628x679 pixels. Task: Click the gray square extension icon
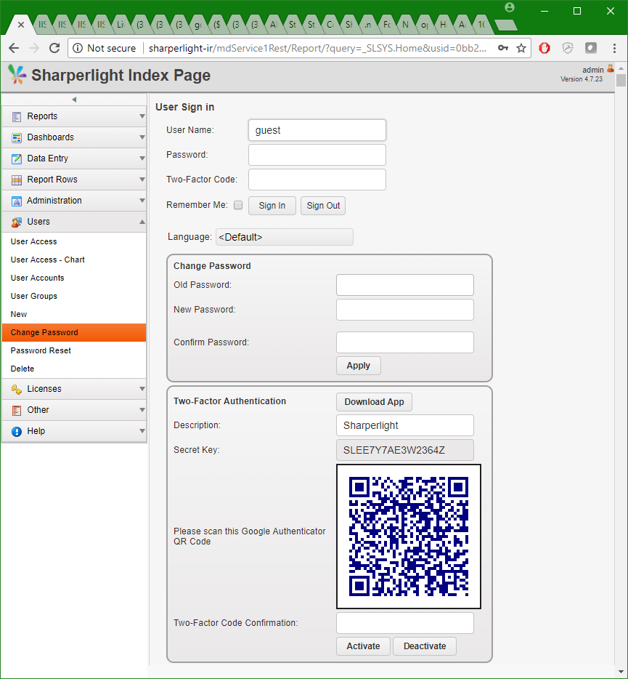tap(591, 48)
